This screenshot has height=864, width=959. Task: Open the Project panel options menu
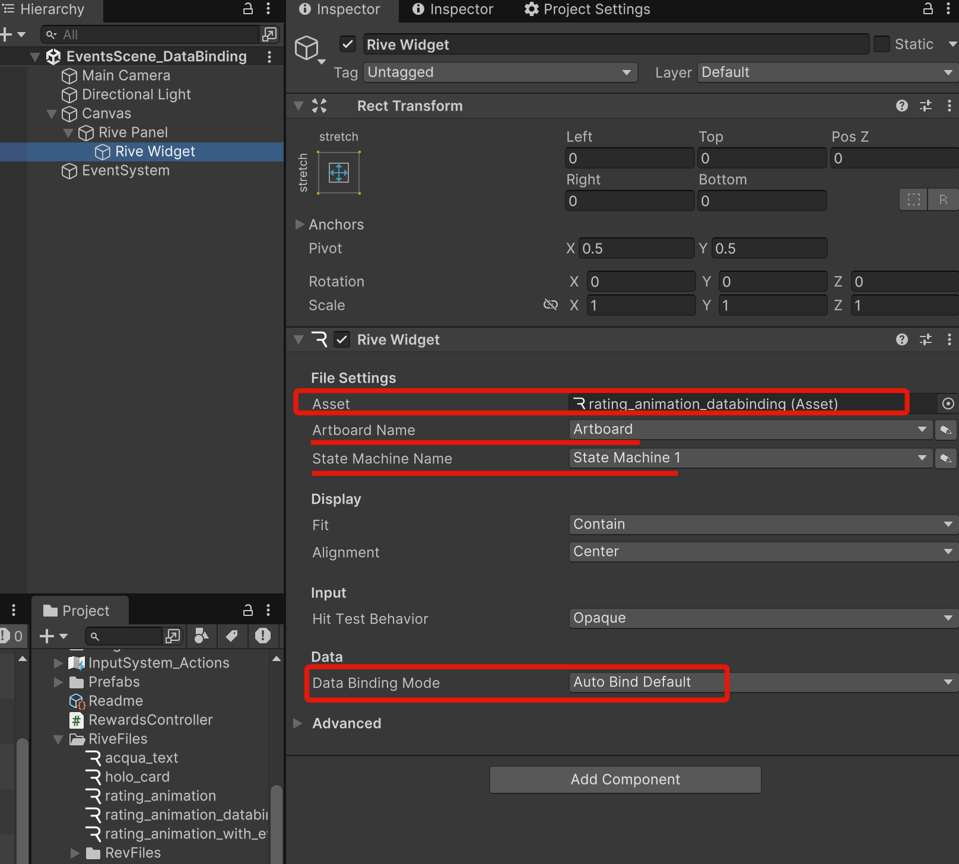[x=268, y=610]
